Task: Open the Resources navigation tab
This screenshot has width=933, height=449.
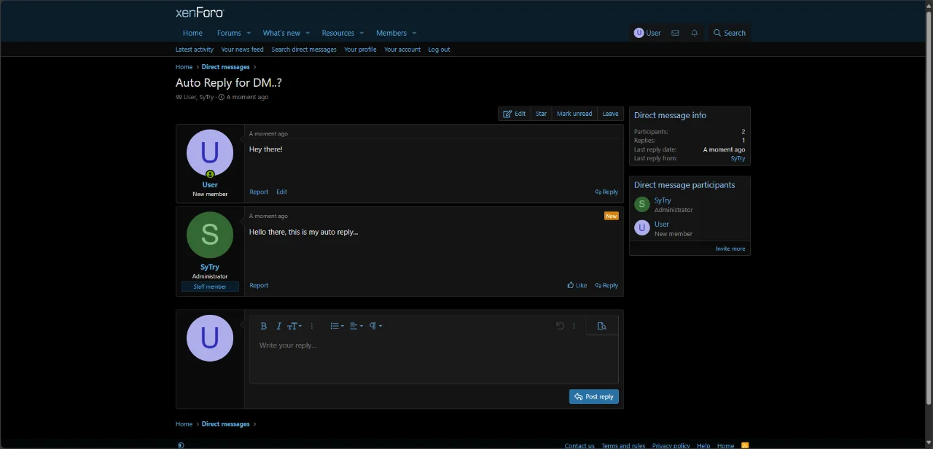Action: coord(338,33)
